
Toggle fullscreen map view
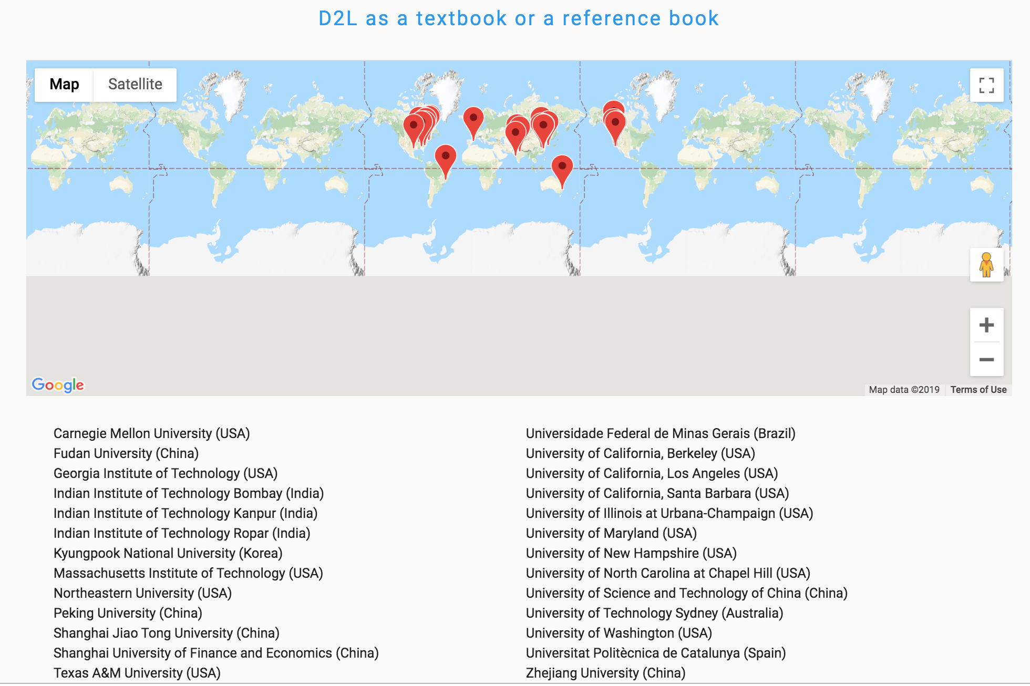point(986,85)
